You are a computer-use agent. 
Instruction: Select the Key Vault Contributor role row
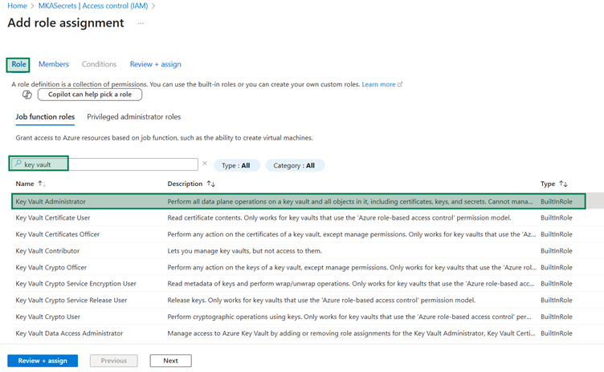(x=48, y=251)
